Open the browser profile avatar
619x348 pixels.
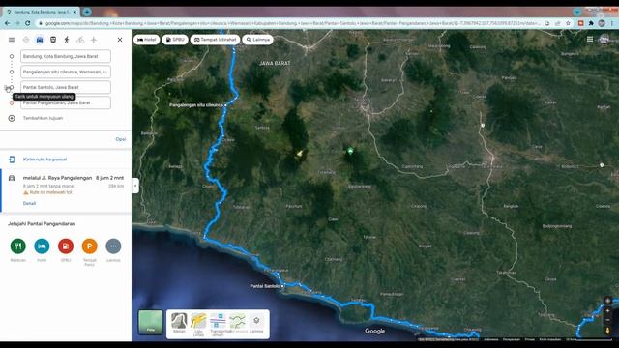[x=602, y=23]
